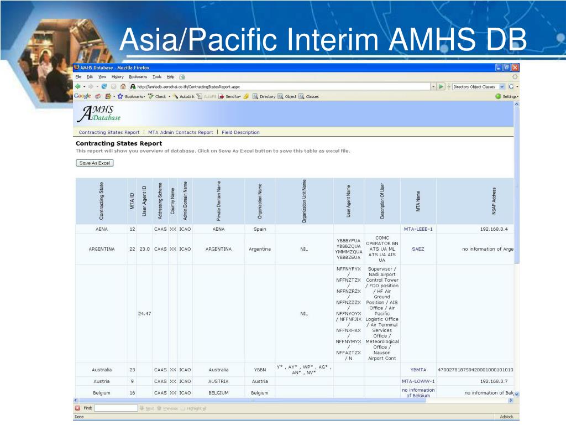Open the Field Description link
This screenshot has width=566, height=425.
tap(240, 132)
